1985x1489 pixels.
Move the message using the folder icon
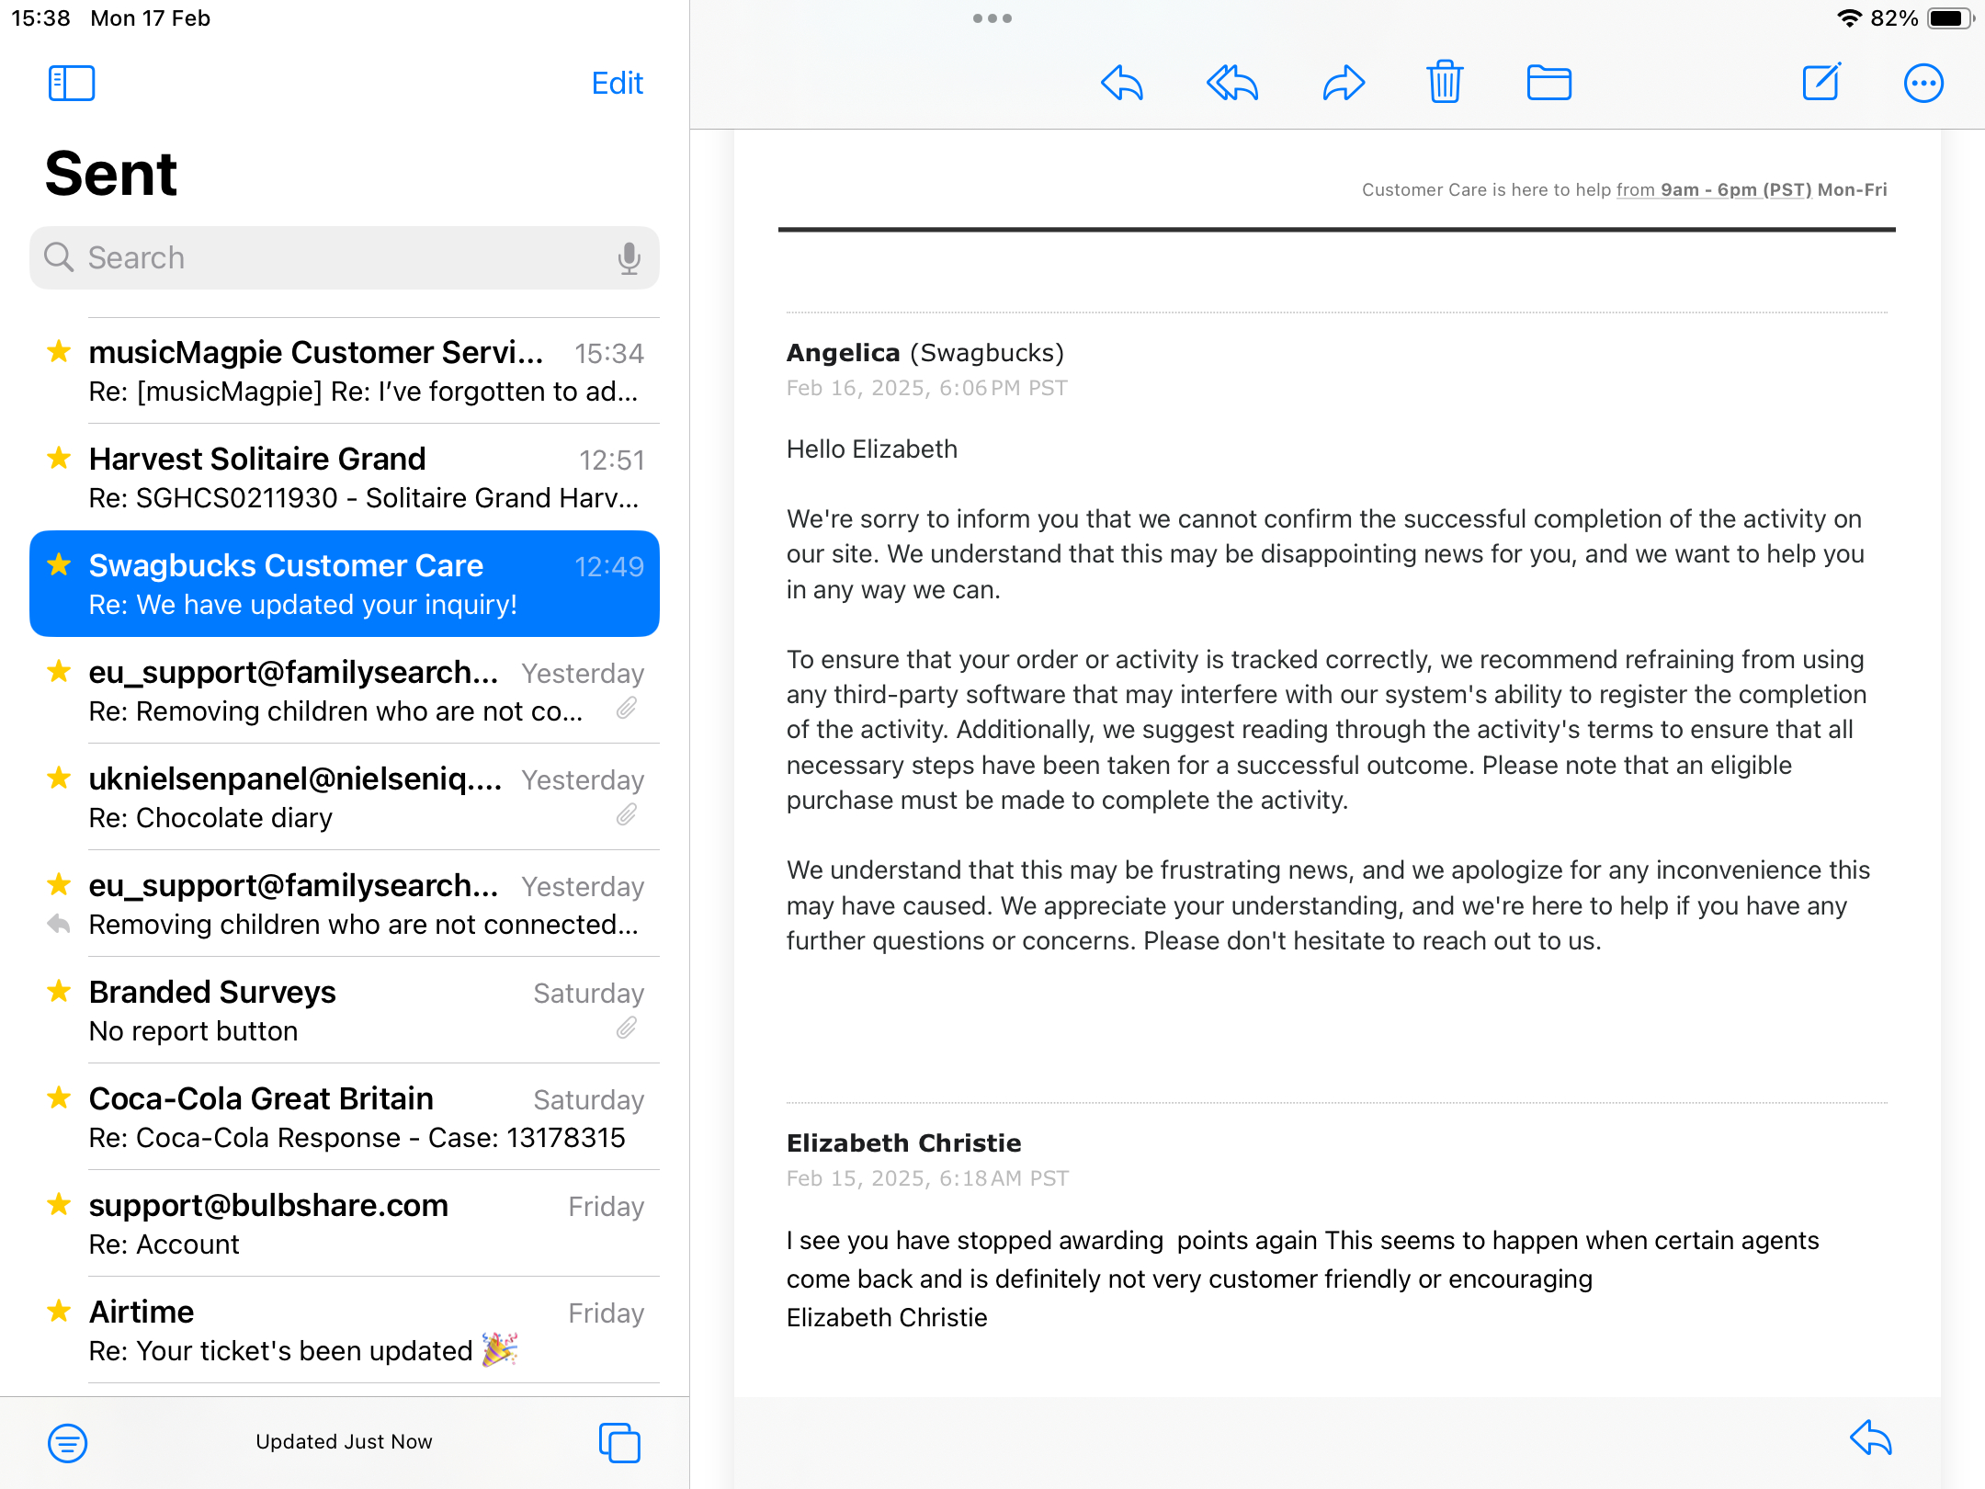1548,84
